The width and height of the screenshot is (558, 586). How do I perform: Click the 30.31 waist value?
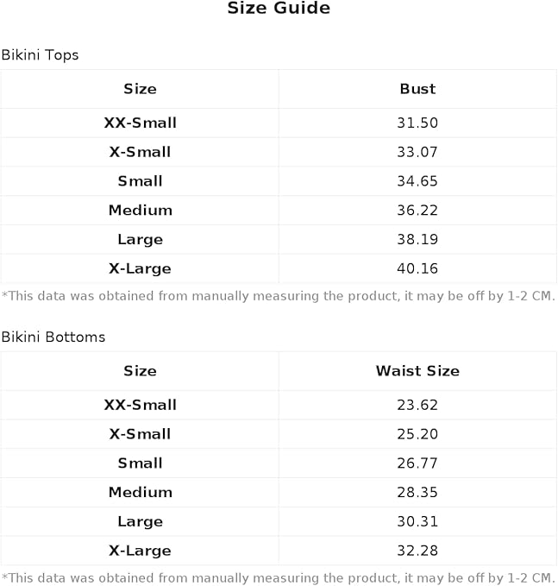pyautogui.click(x=417, y=521)
